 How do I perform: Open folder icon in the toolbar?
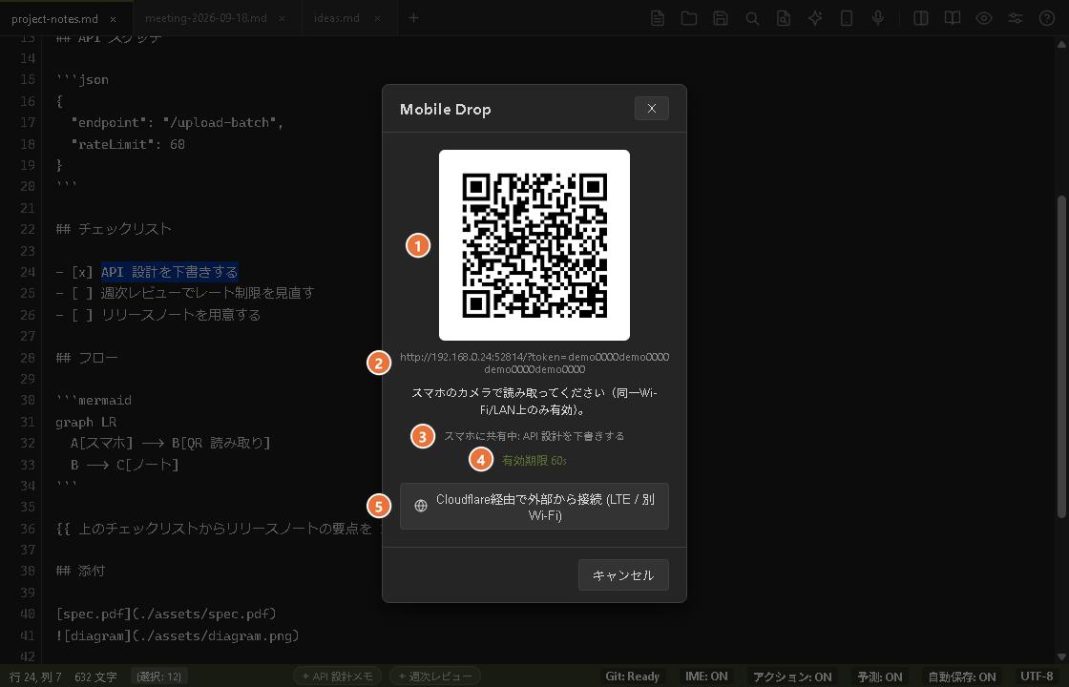point(688,18)
